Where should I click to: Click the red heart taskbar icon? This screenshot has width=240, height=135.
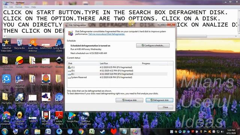pos(114,132)
